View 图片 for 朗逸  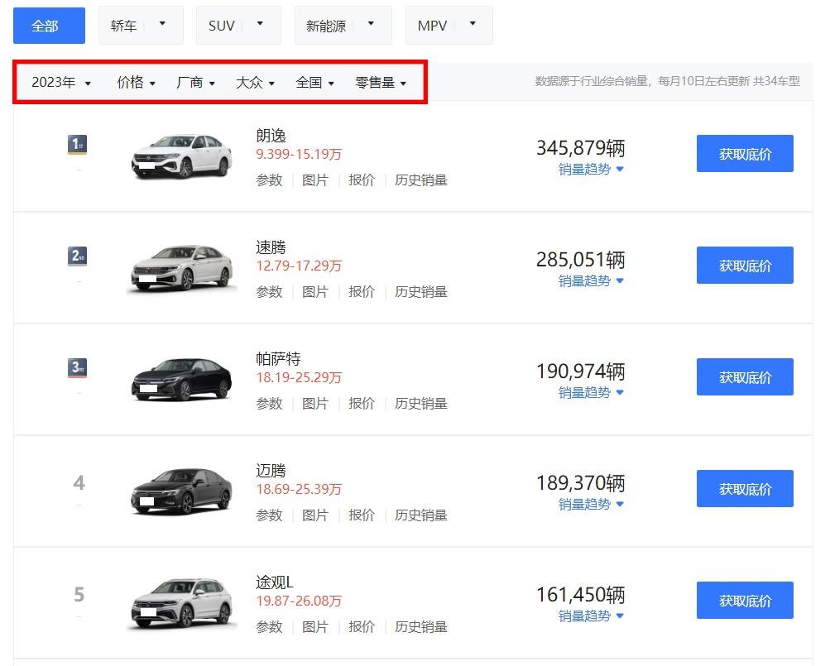[315, 180]
